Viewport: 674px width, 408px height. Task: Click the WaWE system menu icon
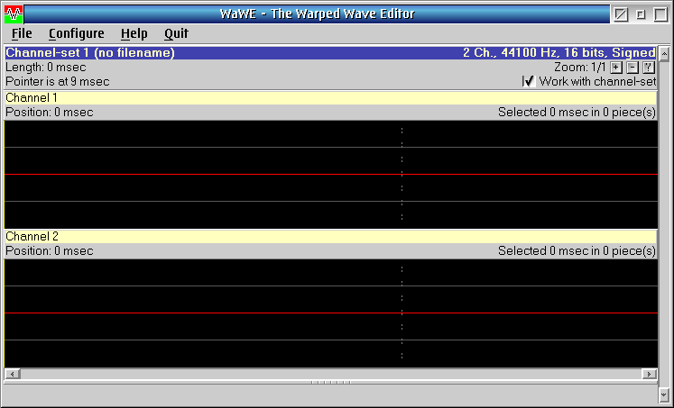[x=14, y=14]
